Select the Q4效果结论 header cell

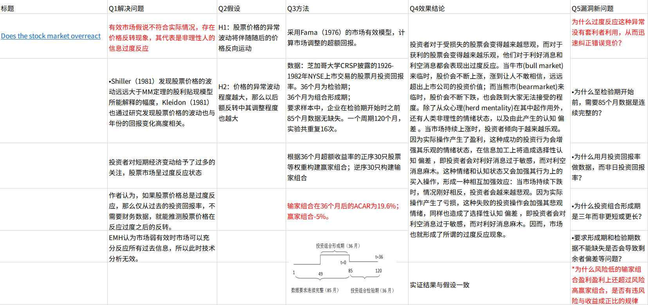pyautogui.click(x=427, y=9)
